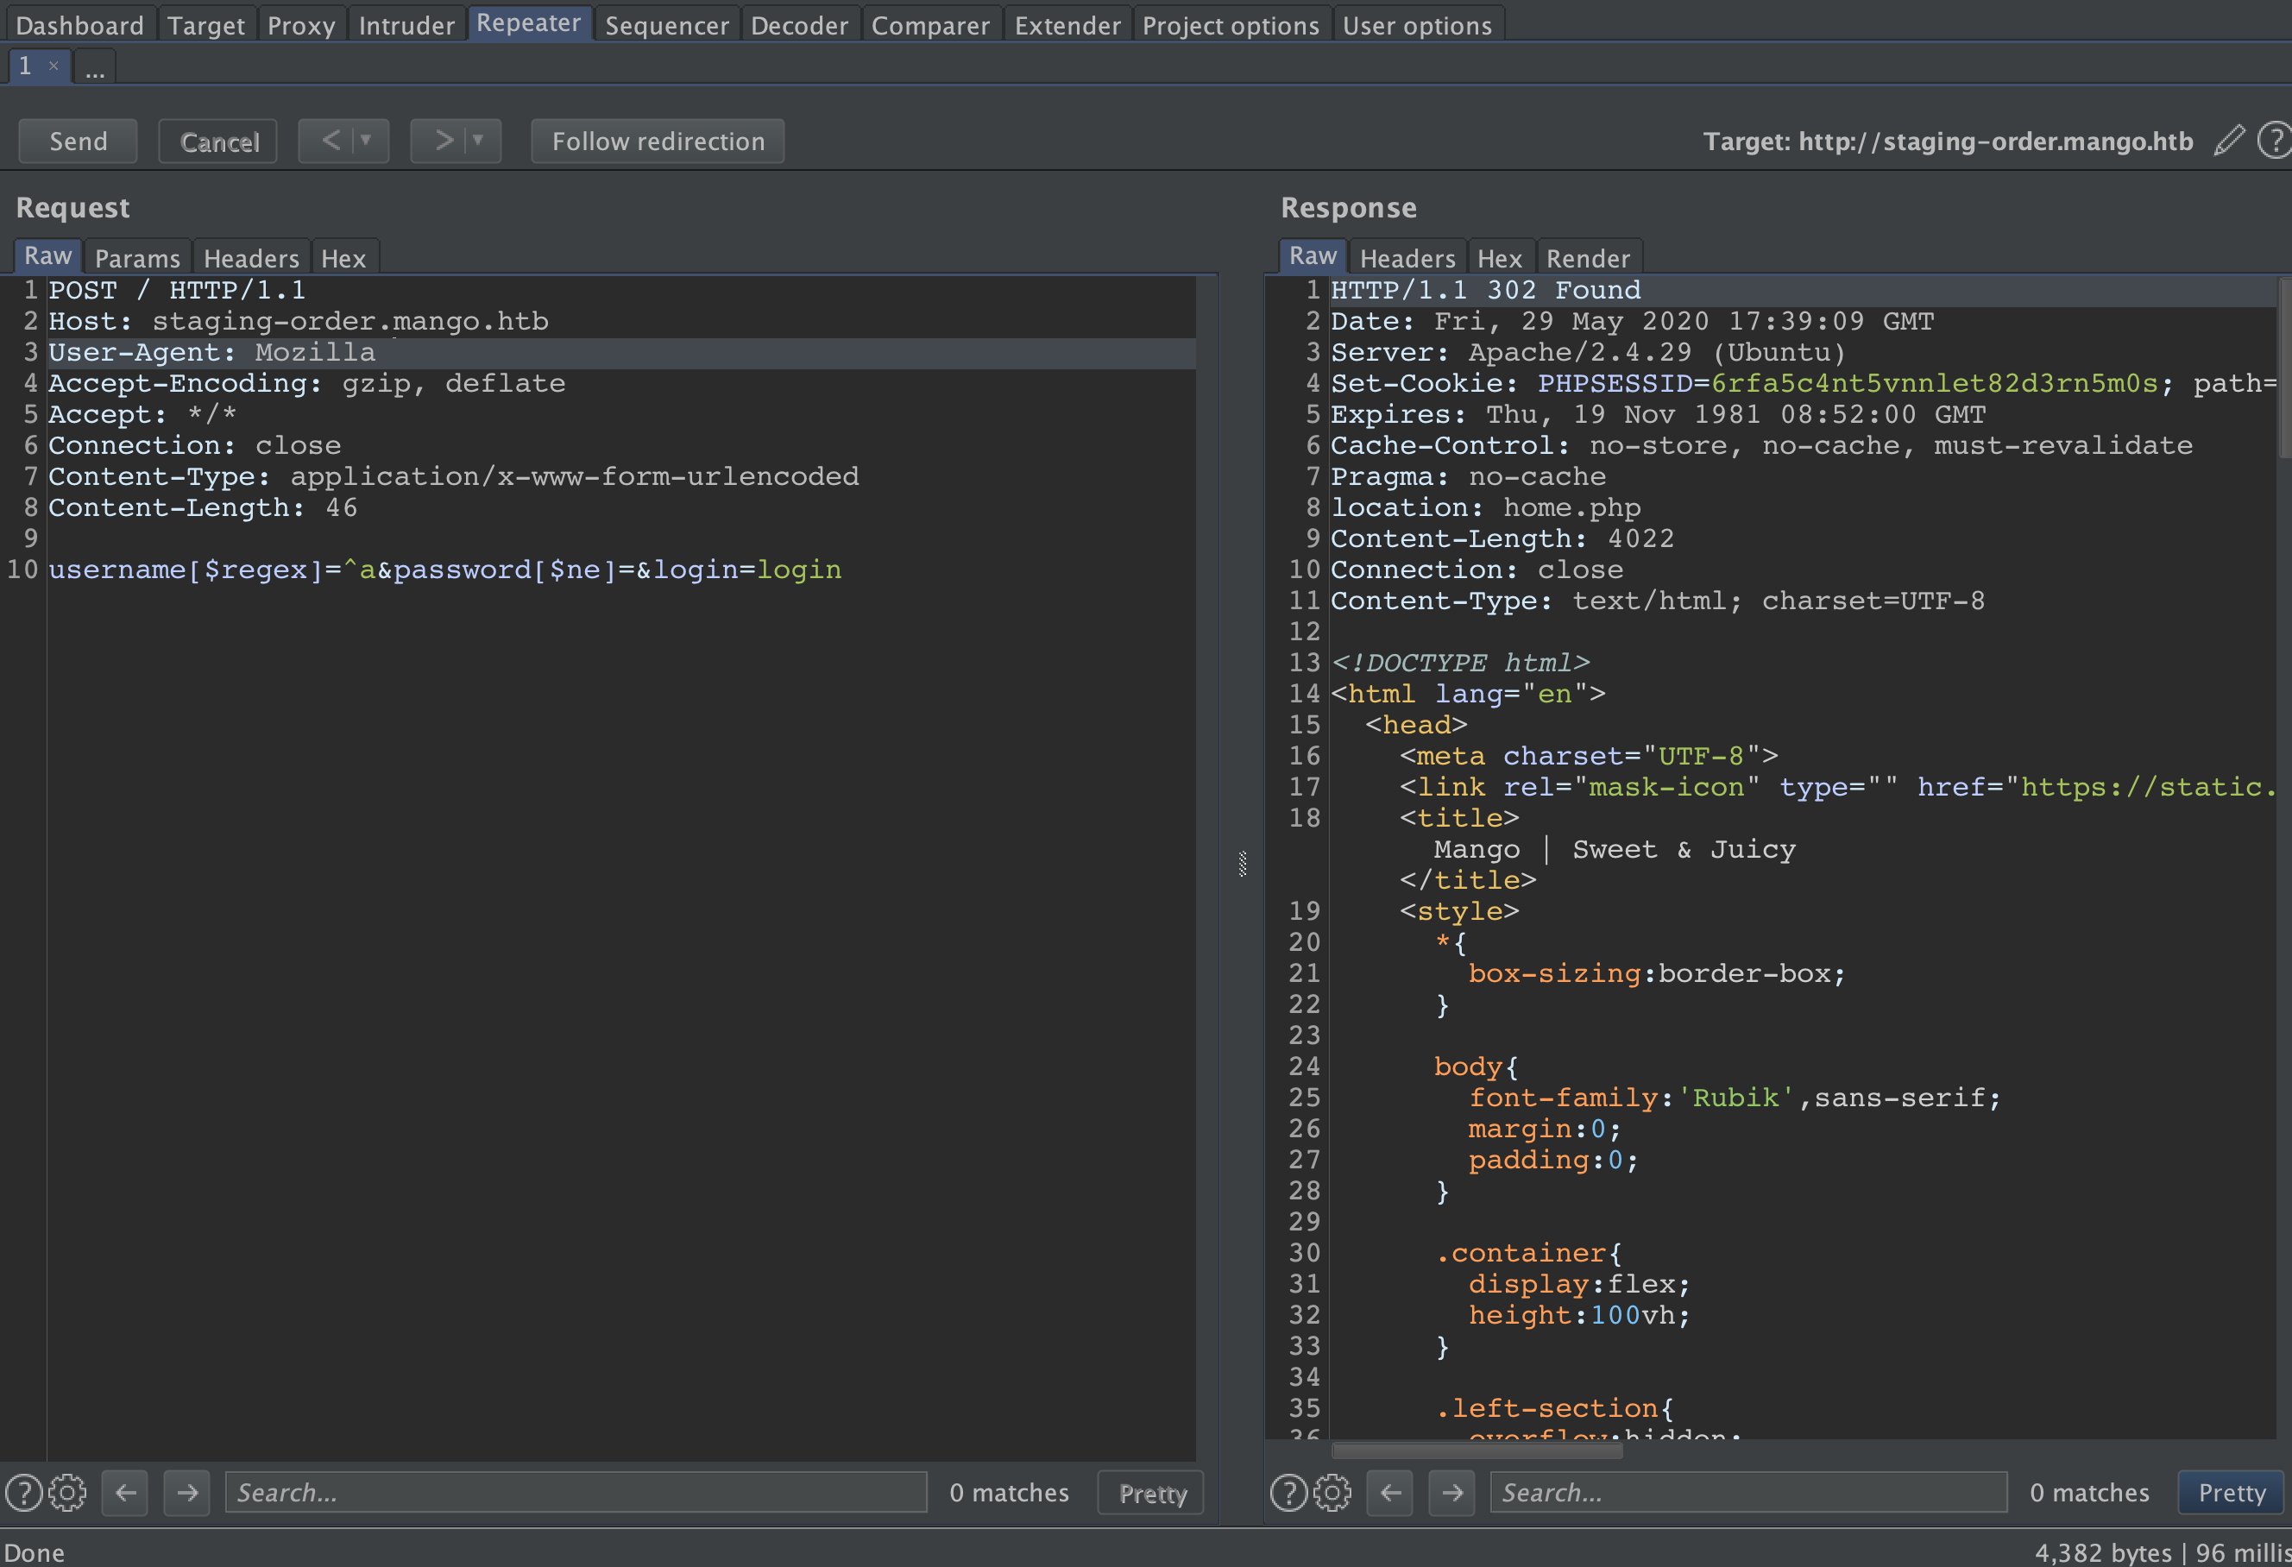Switch to the Target tab
This screenshot has height=1567, width=2292.
click(x=206, y=25)
